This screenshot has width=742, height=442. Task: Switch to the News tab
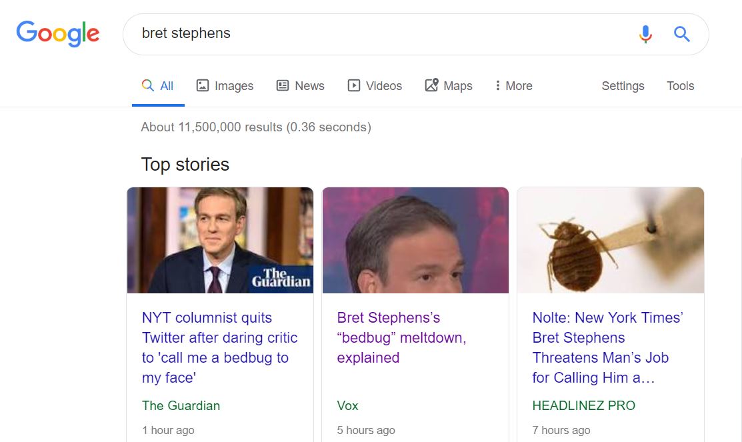301,85
